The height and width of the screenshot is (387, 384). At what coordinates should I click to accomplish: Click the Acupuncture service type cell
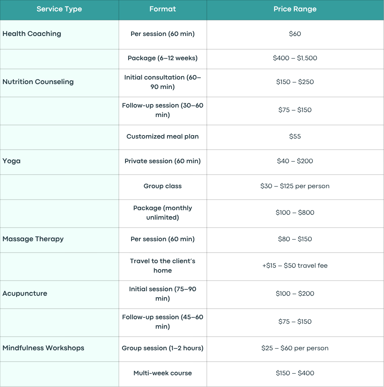point(59,295)
